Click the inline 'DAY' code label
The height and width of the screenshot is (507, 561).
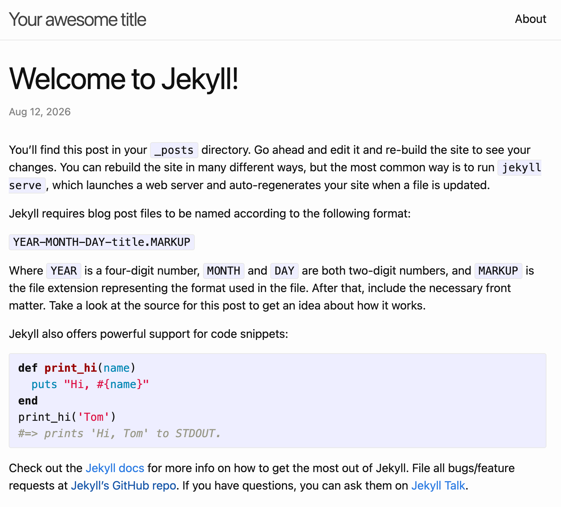click(284, 271)
